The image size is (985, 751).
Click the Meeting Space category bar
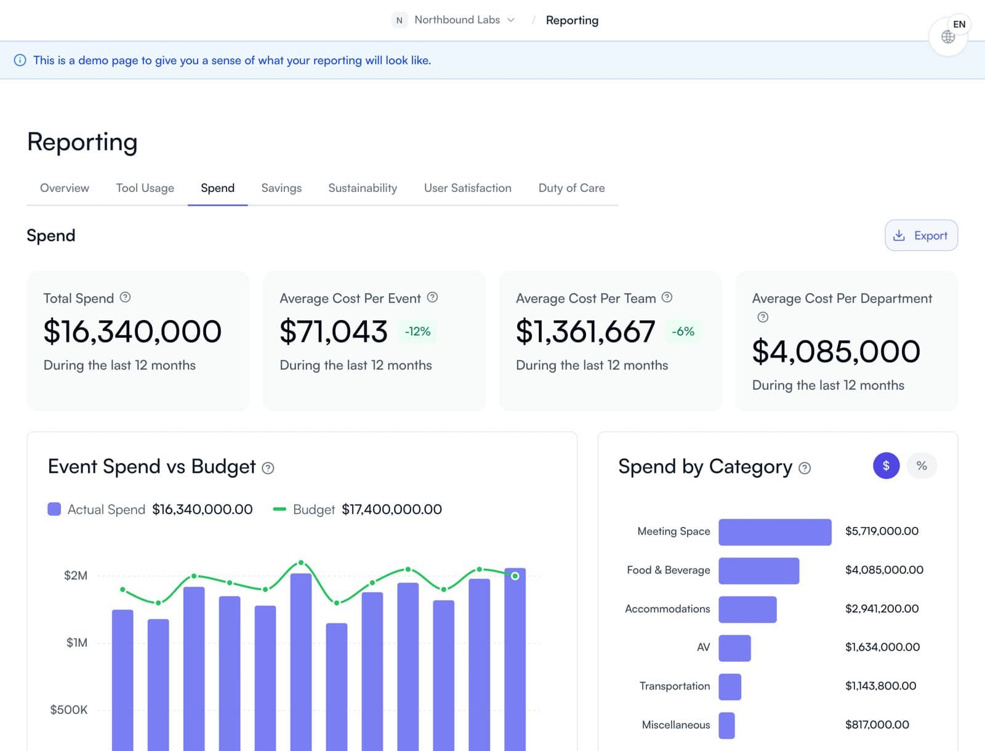point(775,532)
